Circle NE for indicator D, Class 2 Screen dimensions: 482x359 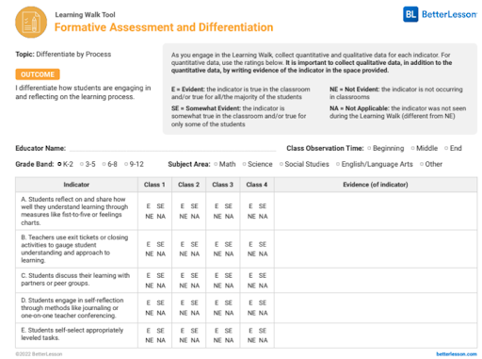(x=184, y=313)
